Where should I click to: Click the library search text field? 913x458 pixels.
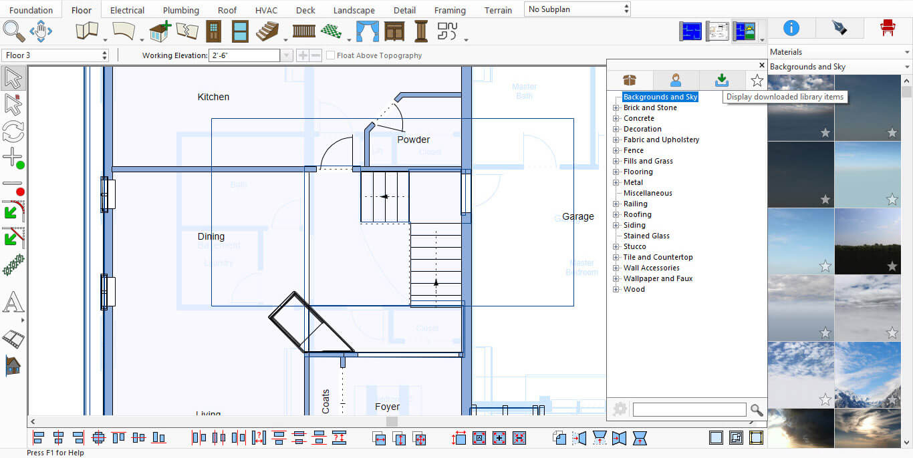(689, 410)
